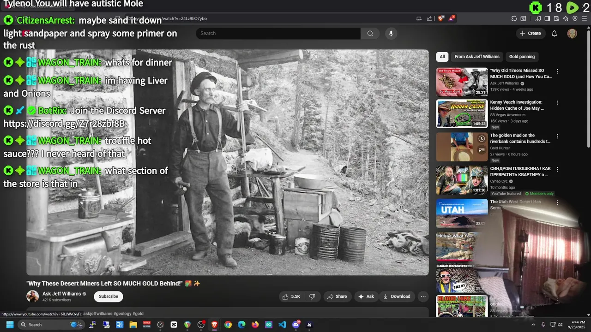The image size is (591, 332).
Task: Toggle the tray microphone indicator
Action: 543,325
